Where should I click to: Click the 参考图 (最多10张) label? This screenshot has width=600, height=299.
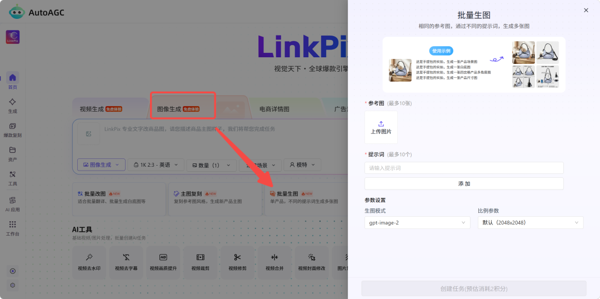pos(388,103)
